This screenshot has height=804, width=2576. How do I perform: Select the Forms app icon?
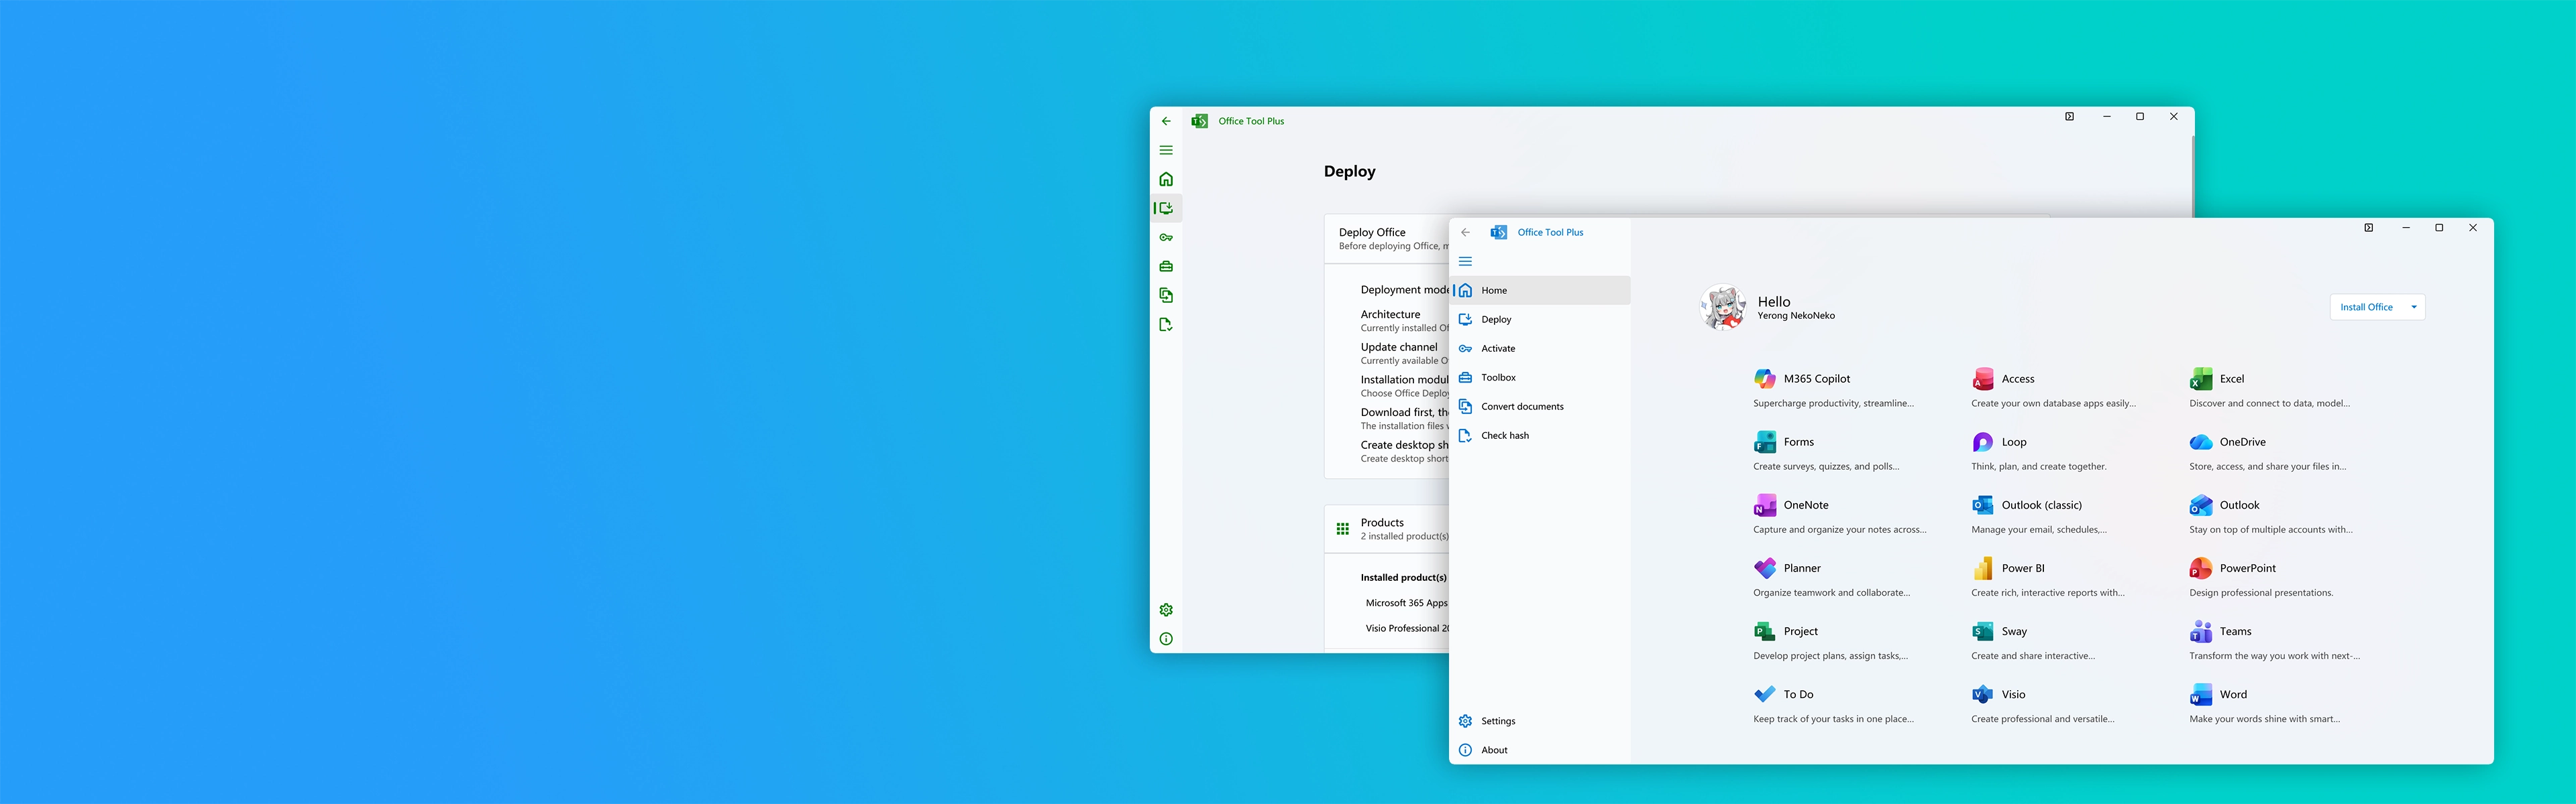click(x=1765, y=442)
